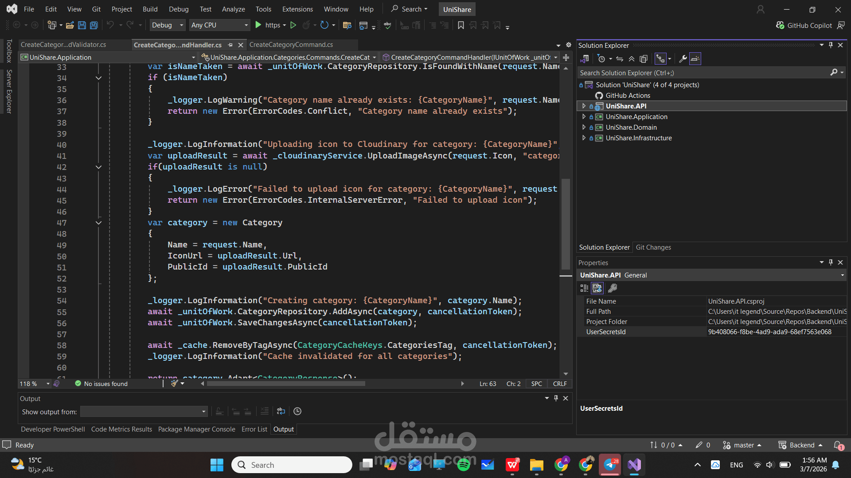Open the Any CPU platform dropdown

click(219, 25)
